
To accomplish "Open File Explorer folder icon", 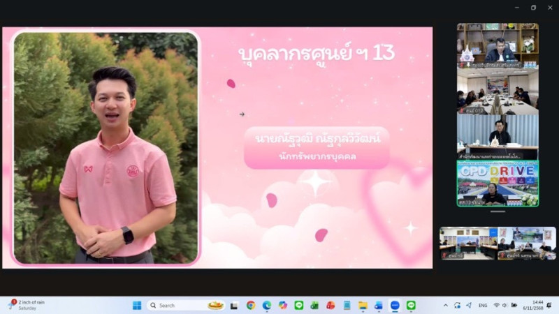I will coord(363,306).
